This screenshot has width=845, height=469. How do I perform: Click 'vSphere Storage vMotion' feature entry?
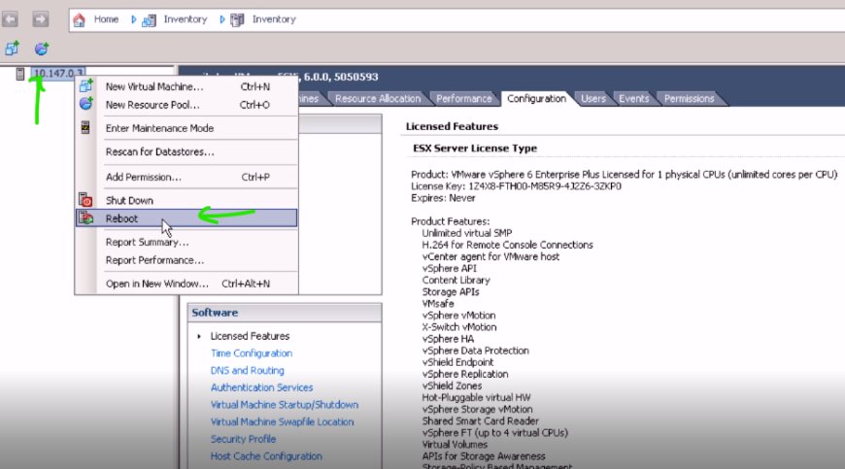(478, 410)
